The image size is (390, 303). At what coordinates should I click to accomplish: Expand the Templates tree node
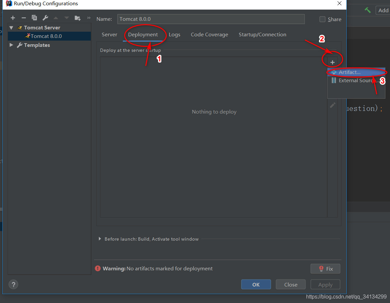coord(11,45)
